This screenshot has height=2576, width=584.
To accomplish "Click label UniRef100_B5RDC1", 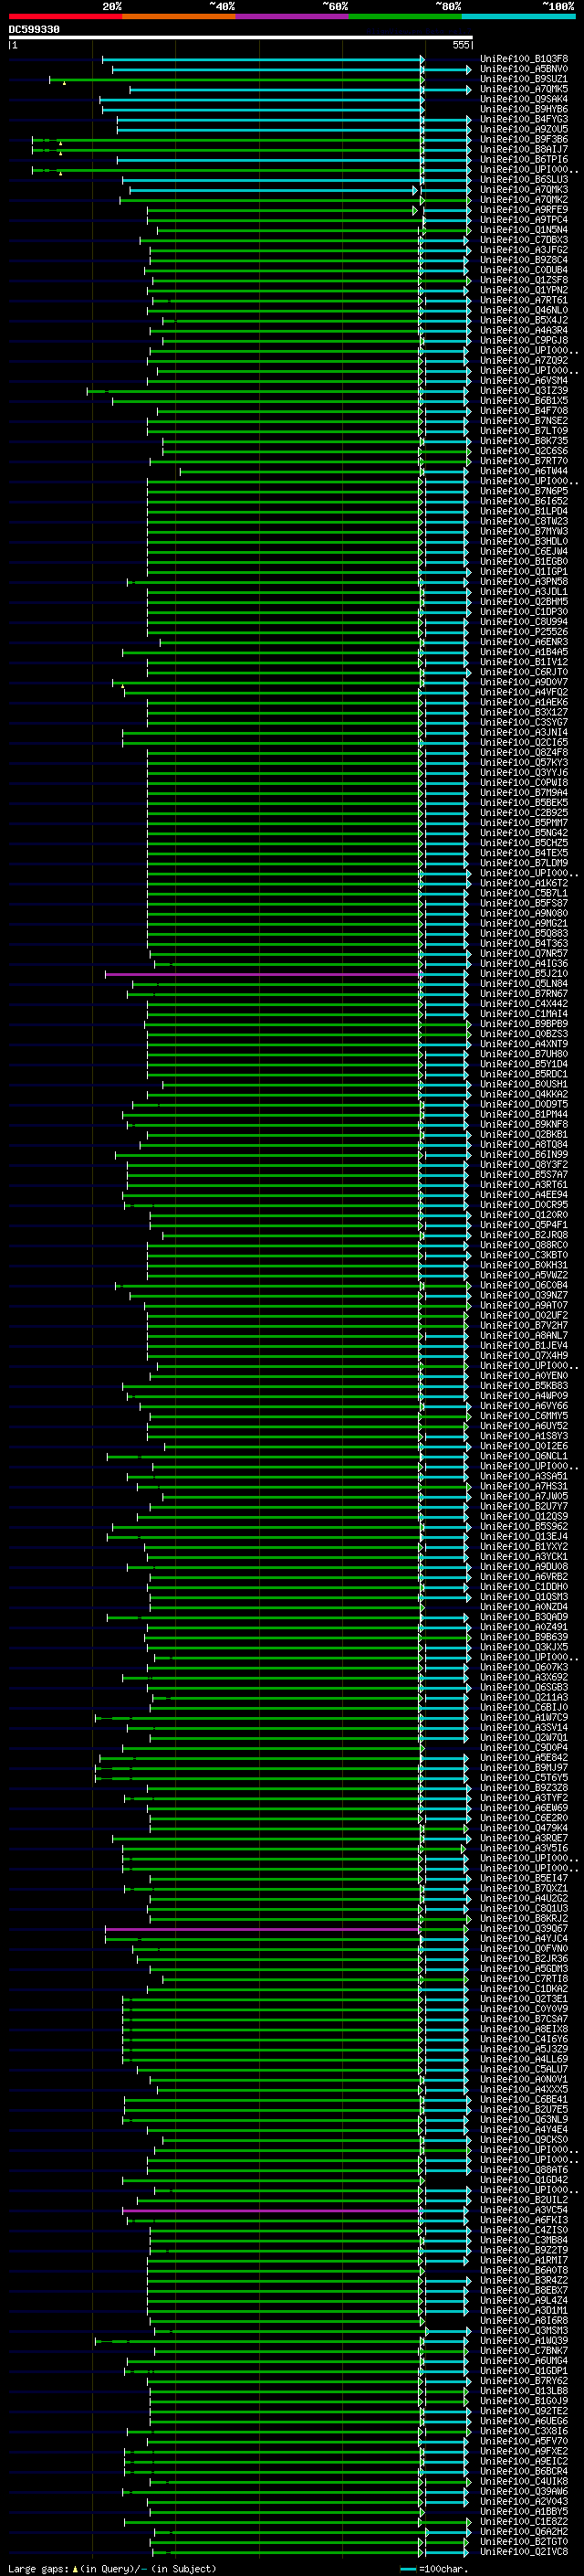I will pos(523,1074).
